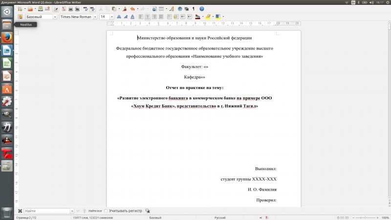
Task: Print the document using the Print icon
Action: [x=70, y=9]
